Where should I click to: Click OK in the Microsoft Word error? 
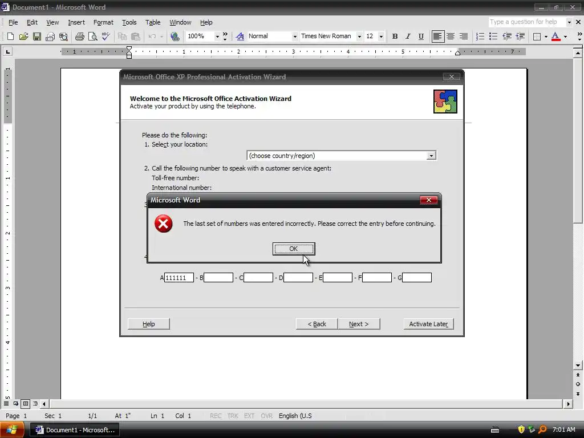pos(294,249)
